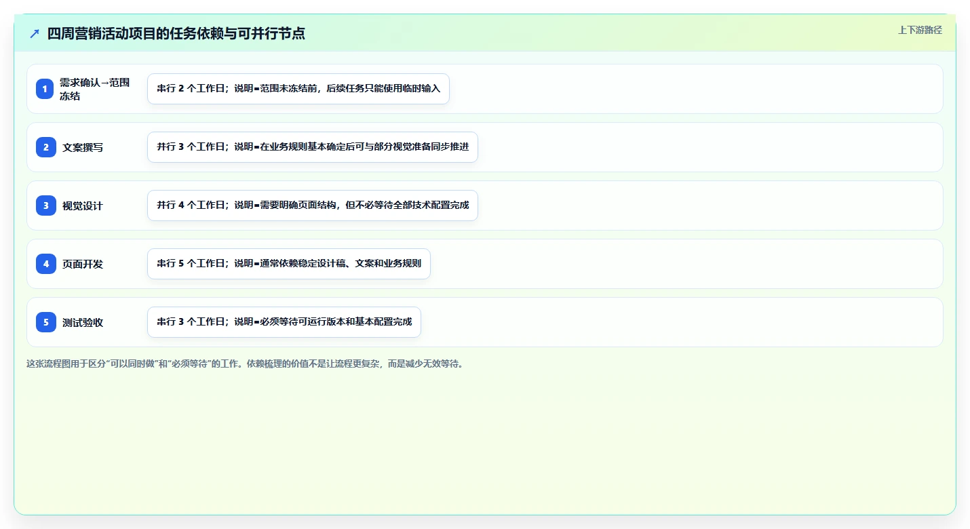Click the 串行 5 个工作日 description box
Screen dimensions: 970x529
coord(289,264)
